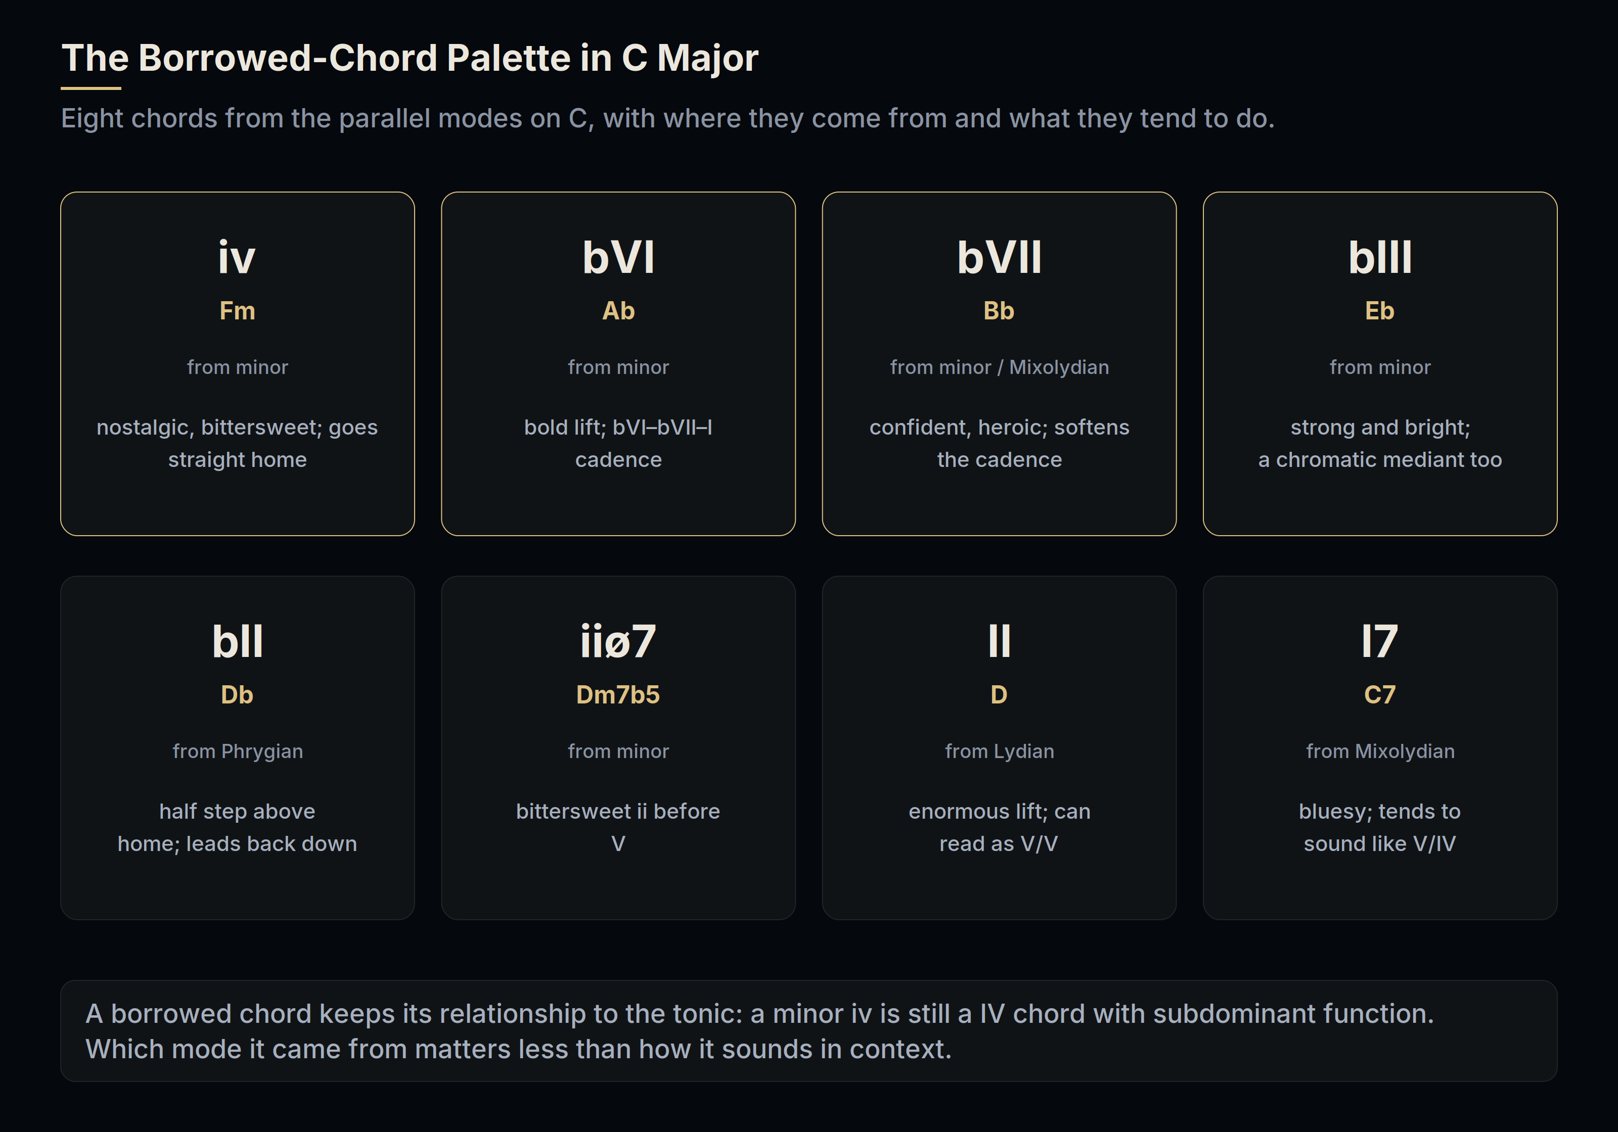Viewport: 1618px width, 1132px height.
Task: Open the iiø7 Dm7b5 chord card
Action: coord(618,747)
